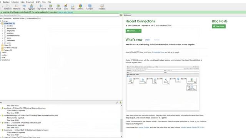Expand the recent New Connection entry arrow
The width and height of the screenshot is (246, 138).
tap(126, 26)
